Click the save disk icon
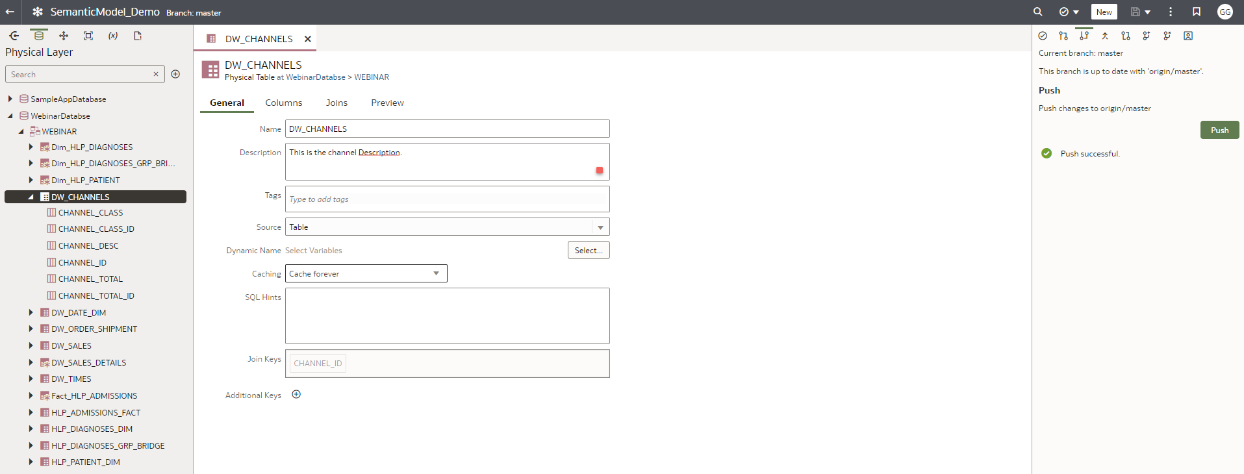Viewport: 1244px width, 474px height. [x=1136, y=12]
